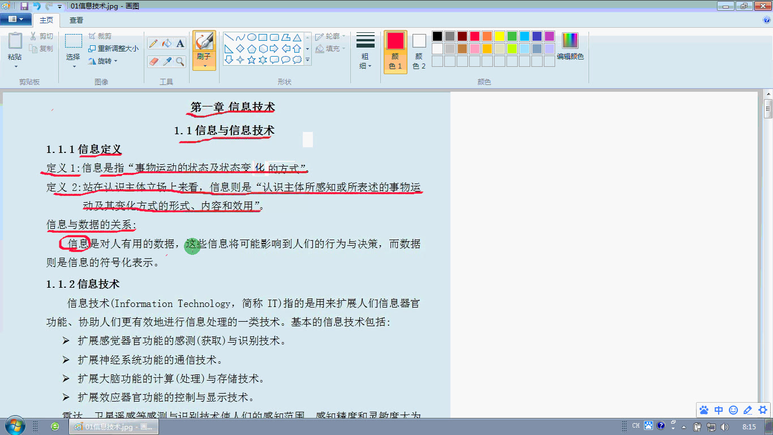Click the Crop (裁剪) button
Viewport: 773px width, 435px height.
coord(100,36)
